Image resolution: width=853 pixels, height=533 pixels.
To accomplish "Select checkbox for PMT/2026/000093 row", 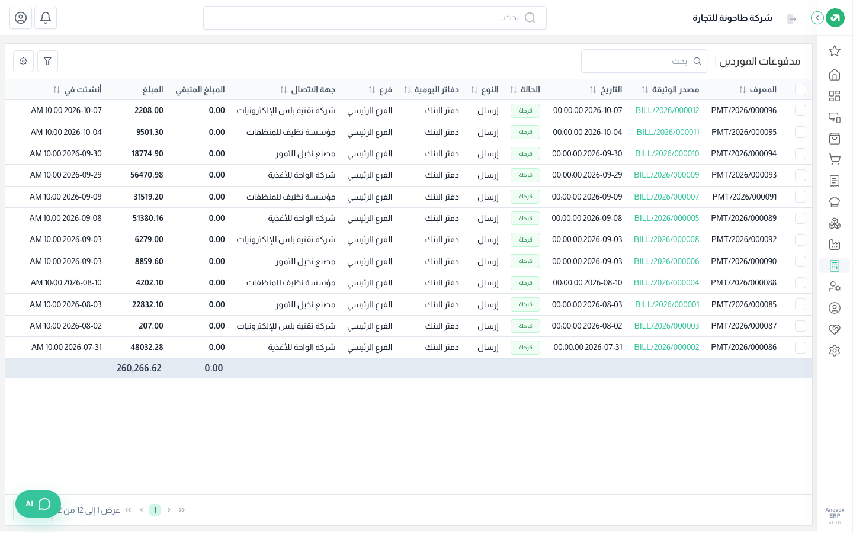I will click(800, 175).
